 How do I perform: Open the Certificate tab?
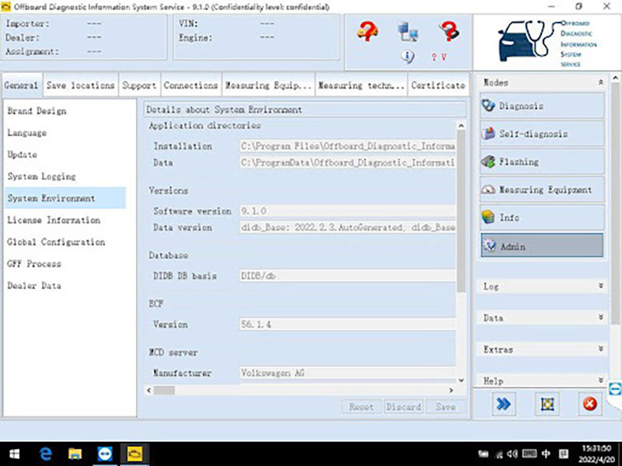click(439, 85)
